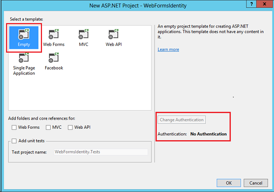
Task: Click the dialog title bar text
Action: click(137, 5)
